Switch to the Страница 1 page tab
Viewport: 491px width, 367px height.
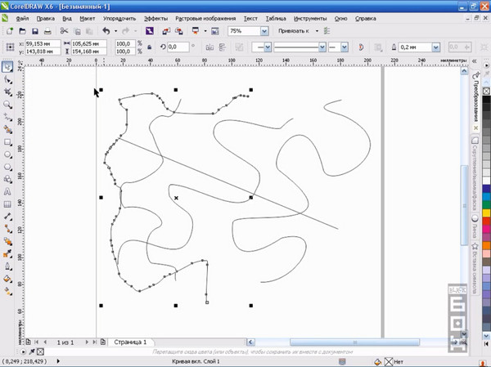pos(131,342)
